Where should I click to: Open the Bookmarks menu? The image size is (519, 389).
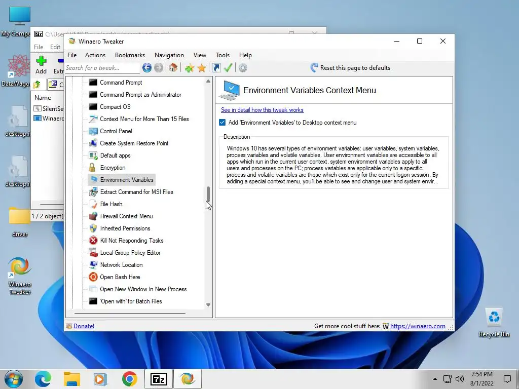tap(130, 55)
